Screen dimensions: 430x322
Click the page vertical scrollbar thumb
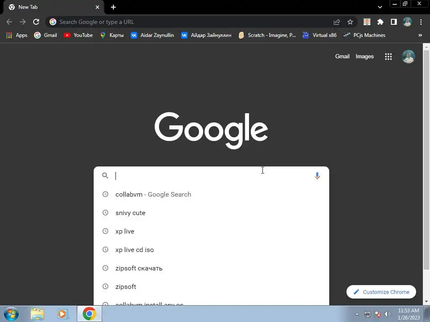point(426,160)
